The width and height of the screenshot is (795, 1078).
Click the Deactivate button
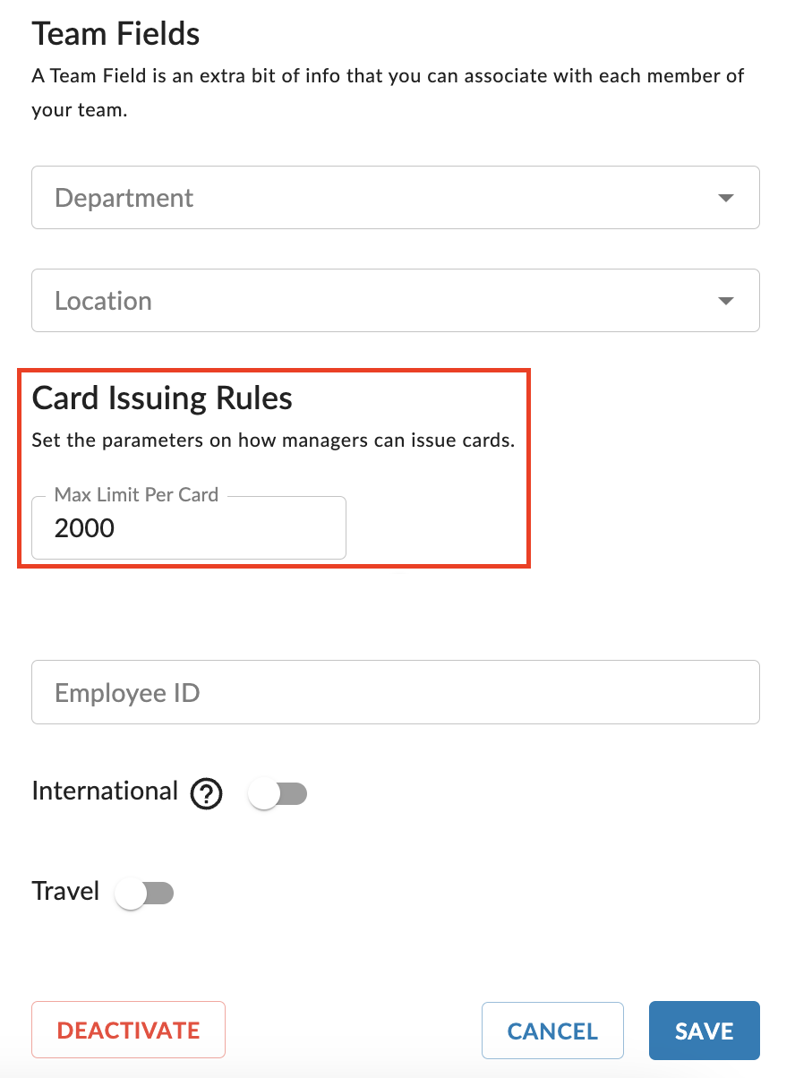click(128, 1030)
